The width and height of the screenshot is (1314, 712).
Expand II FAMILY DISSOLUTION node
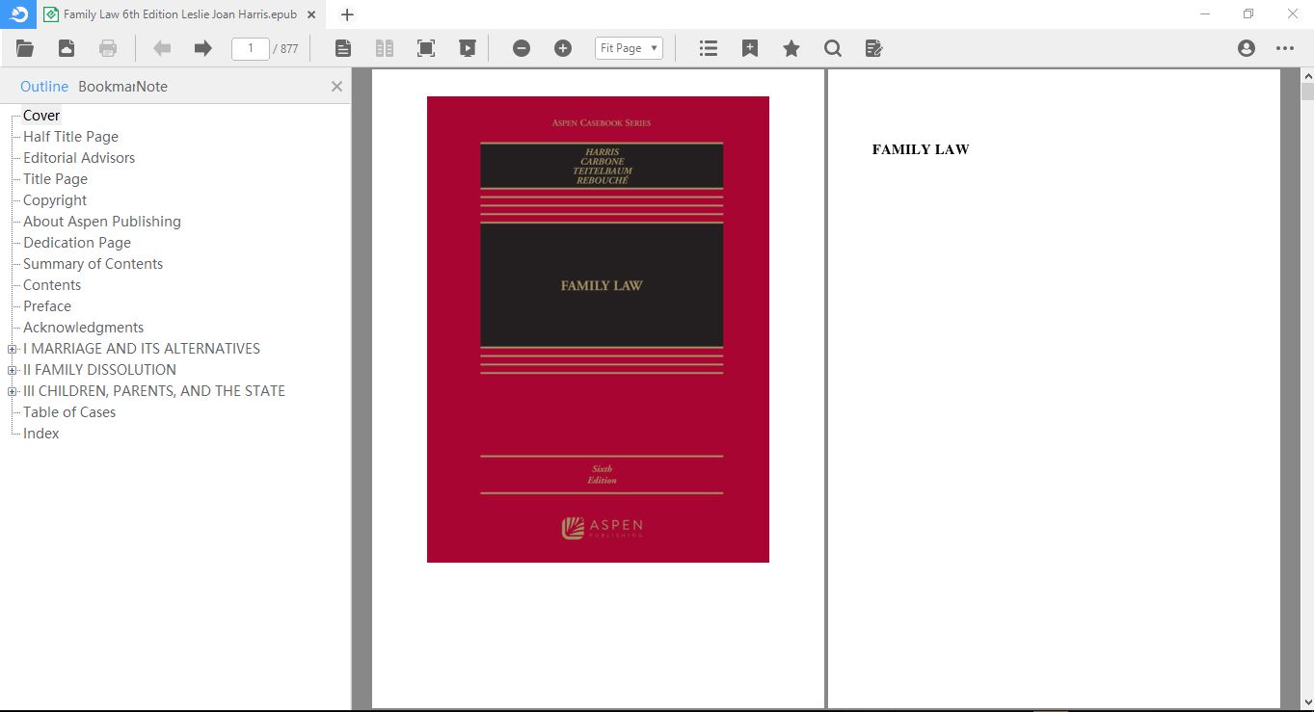tap(12, 370)
